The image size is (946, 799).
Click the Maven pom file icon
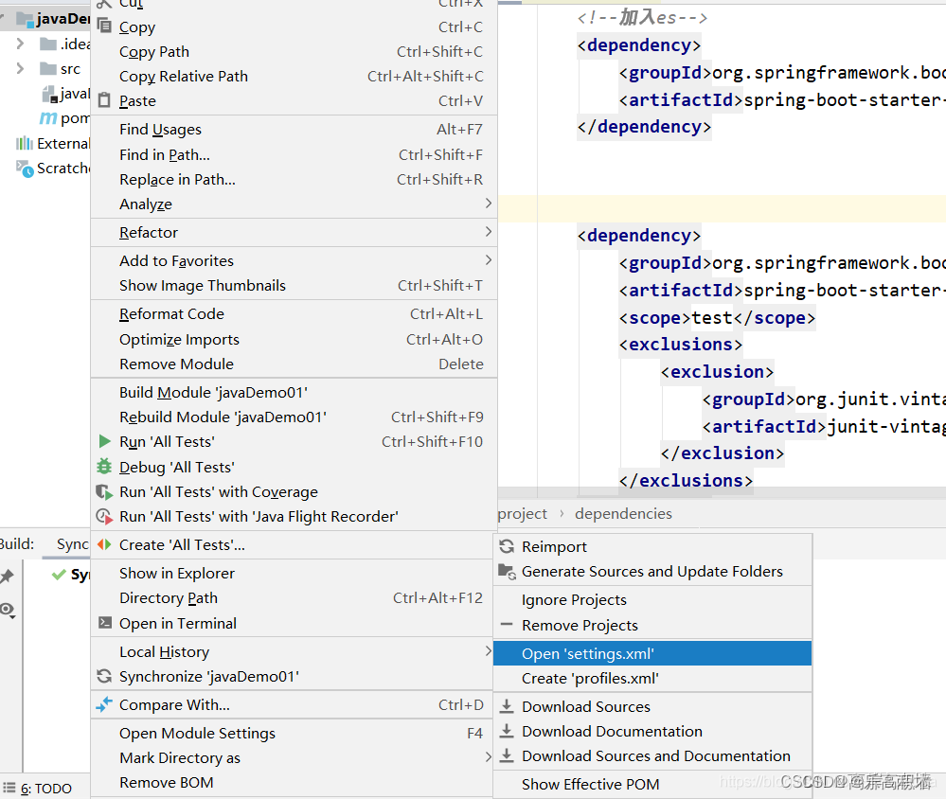point(48,118)
